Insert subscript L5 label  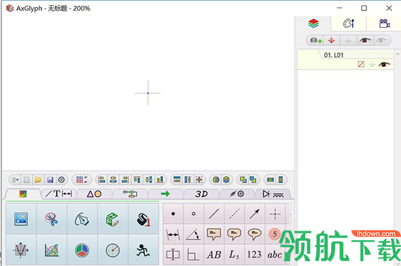click(234, 254)
